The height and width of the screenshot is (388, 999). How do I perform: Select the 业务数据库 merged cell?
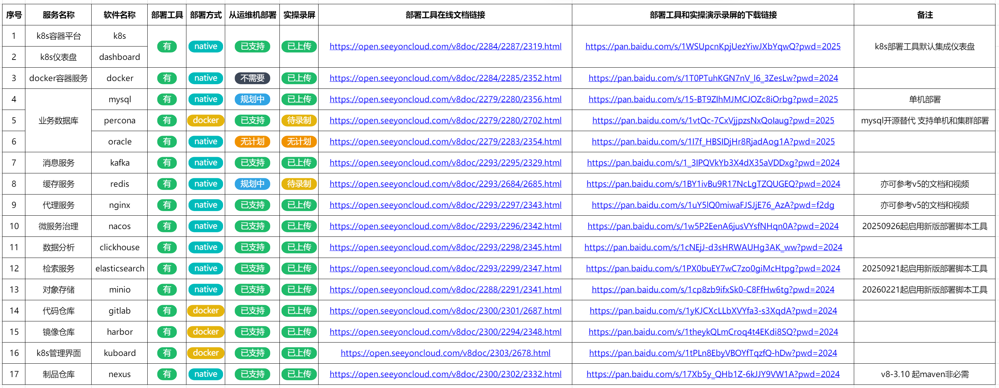[58, 121]
